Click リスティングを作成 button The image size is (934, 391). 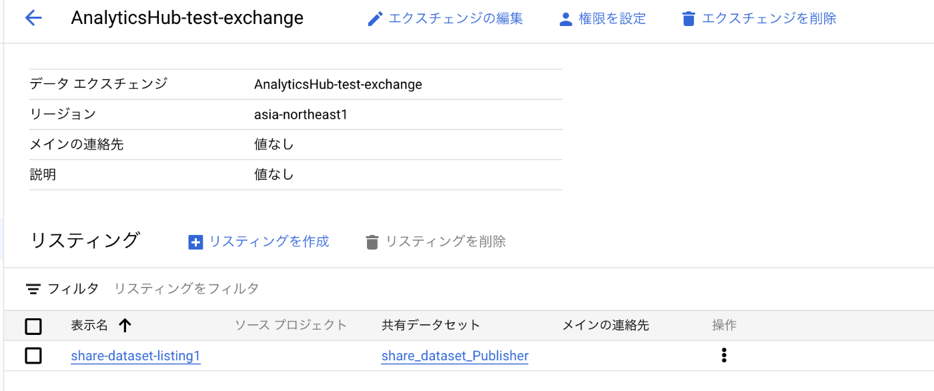pos(259,242)
